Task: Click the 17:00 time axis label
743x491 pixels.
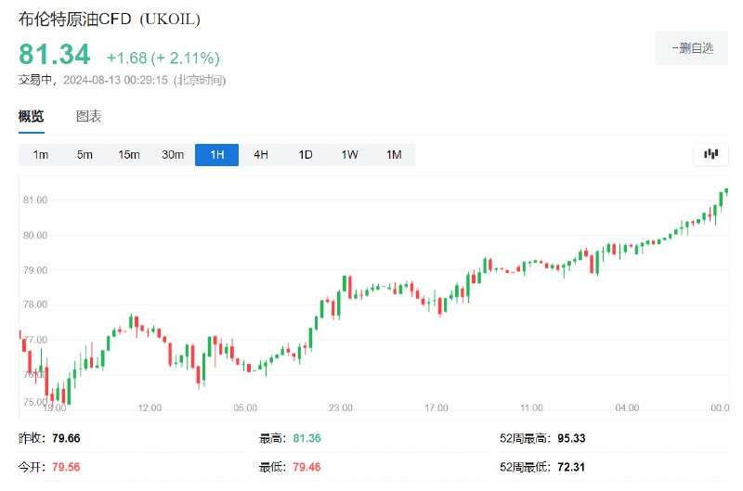Action: pyautogui.click(x=437, y=407)
